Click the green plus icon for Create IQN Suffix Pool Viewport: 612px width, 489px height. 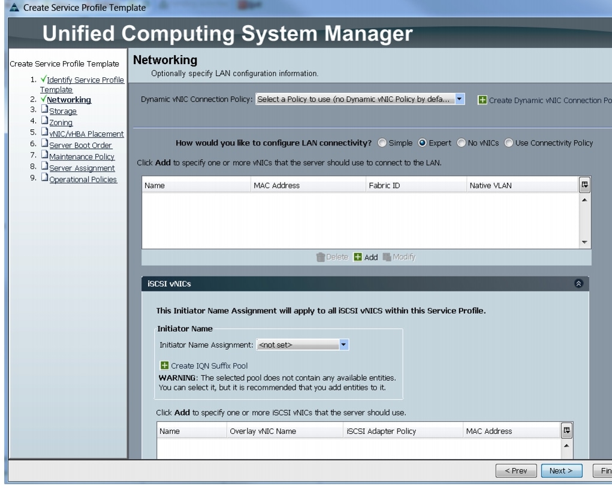pos(164,365)
